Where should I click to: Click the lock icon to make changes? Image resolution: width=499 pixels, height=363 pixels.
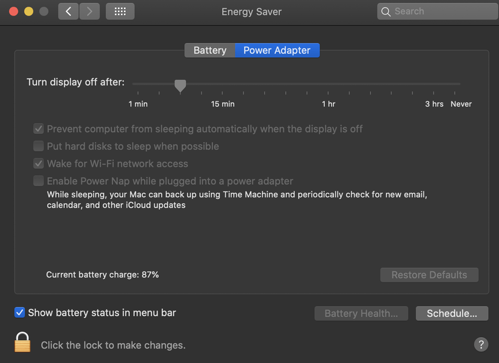[22, 342]
